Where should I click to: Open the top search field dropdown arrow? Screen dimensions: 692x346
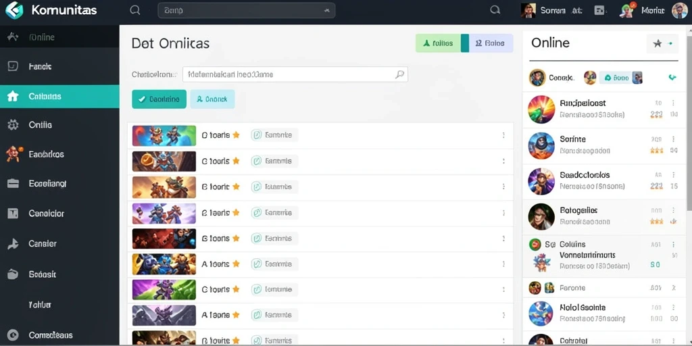click(326, 10)
